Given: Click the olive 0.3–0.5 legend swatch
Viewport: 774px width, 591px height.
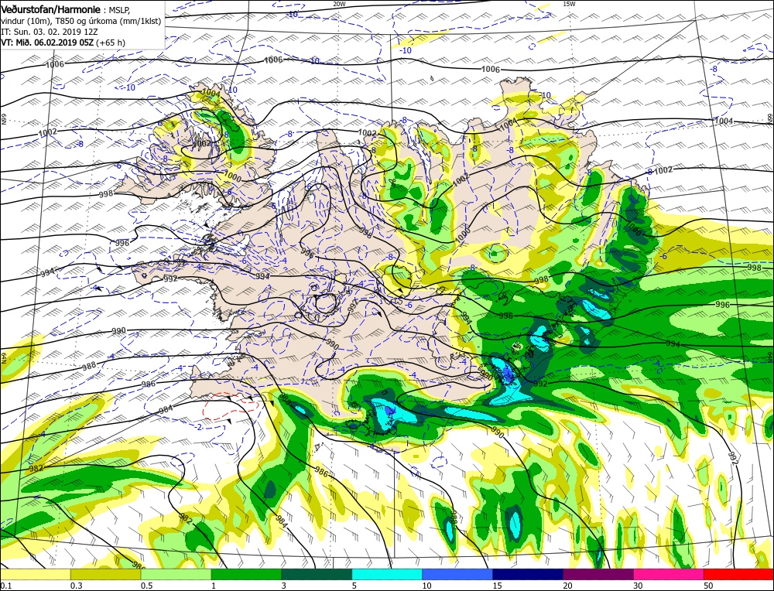Looking at the screenshot, I should click(x=105, y=574).
